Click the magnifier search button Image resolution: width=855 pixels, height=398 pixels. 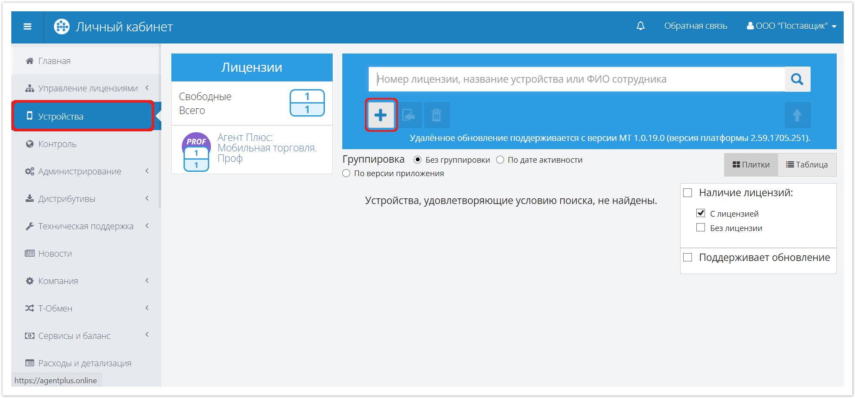click(797, 79)
